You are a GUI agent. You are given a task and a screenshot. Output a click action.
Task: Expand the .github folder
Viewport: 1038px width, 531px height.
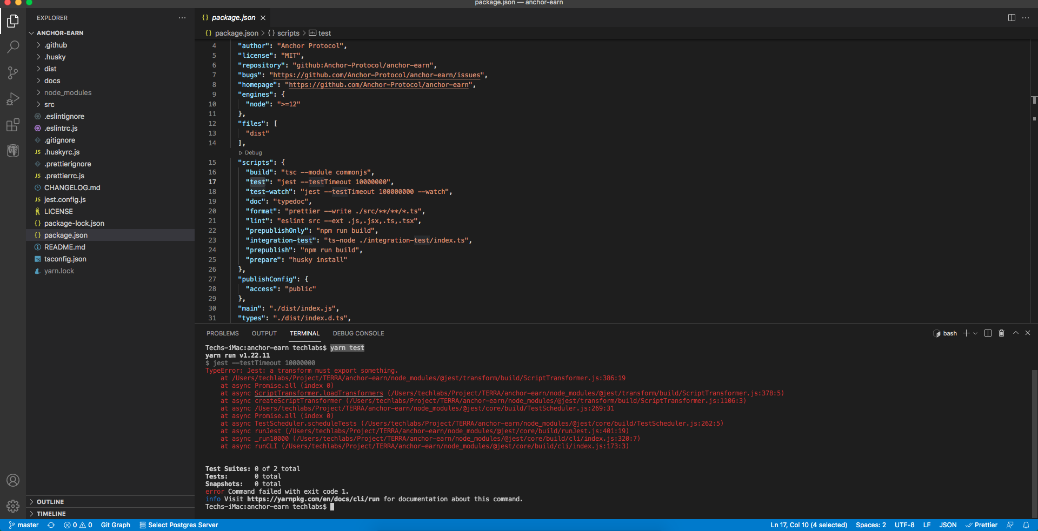[x=110, y=45]
